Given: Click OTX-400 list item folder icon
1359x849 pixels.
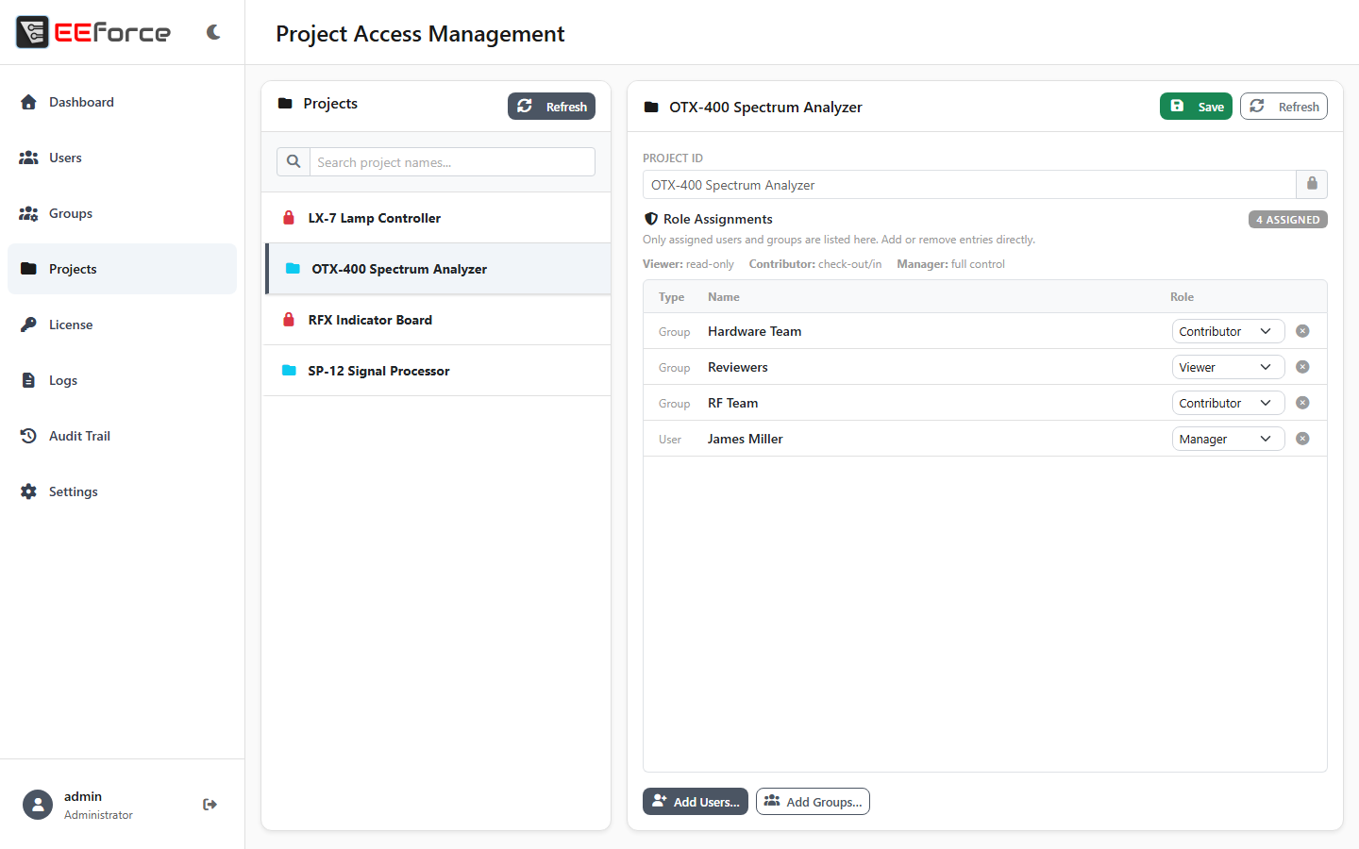Looking at the screenshot, I should click(x=293, y=268).
